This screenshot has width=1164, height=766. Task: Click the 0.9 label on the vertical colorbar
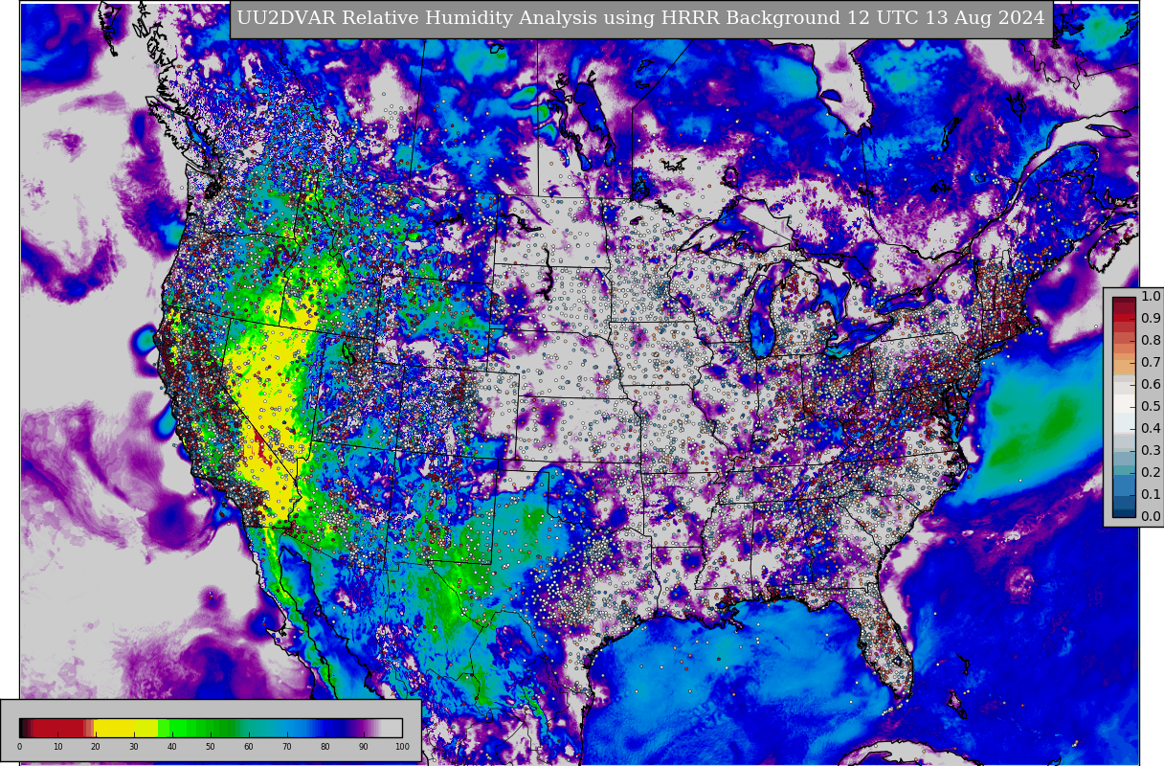point(1151,319)
